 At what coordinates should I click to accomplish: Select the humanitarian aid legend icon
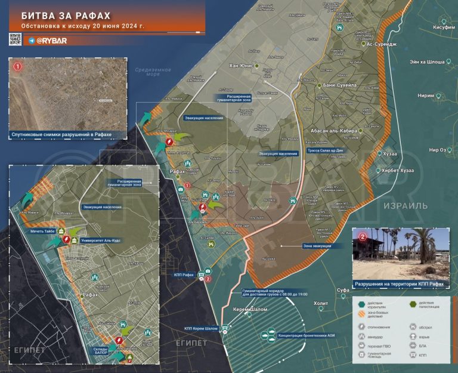click(x=362, y=356)
